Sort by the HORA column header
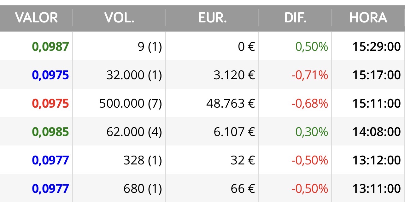The width and height of the screenshot is (405, 202). pyautogui.click(x=368, y=18)
